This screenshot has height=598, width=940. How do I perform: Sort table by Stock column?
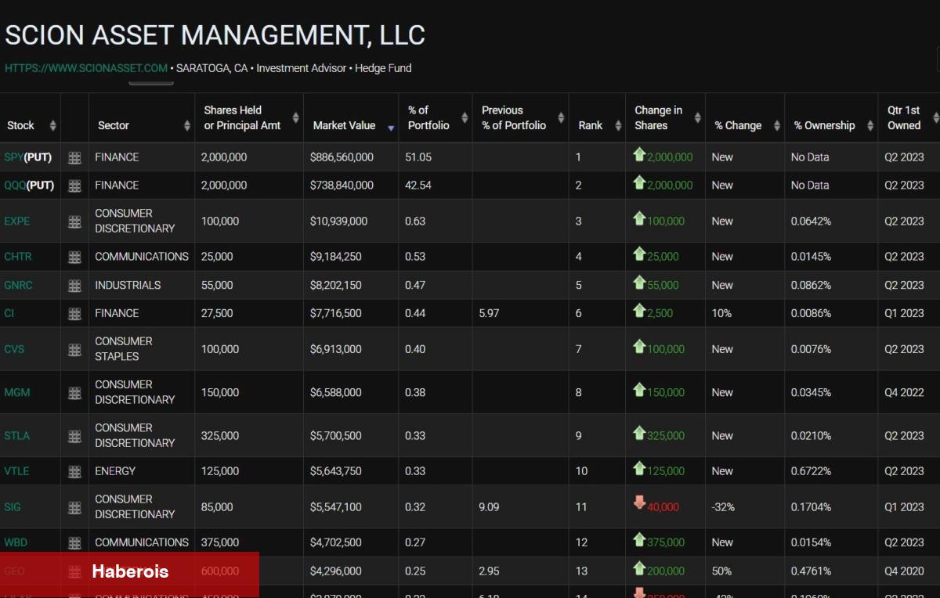(x=53, y=125)
